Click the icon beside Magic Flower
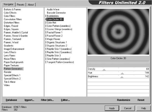 (x=46, y=39)
